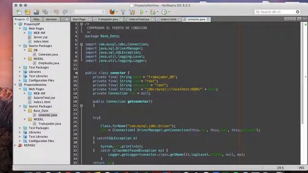
Task: Open the SalarioTotal.jsp editor tab
Action: 139,19
